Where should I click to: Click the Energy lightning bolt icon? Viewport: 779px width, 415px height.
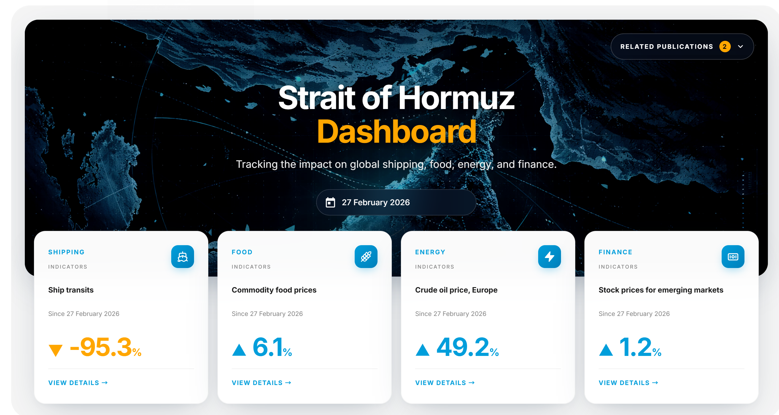pos(549,257)
